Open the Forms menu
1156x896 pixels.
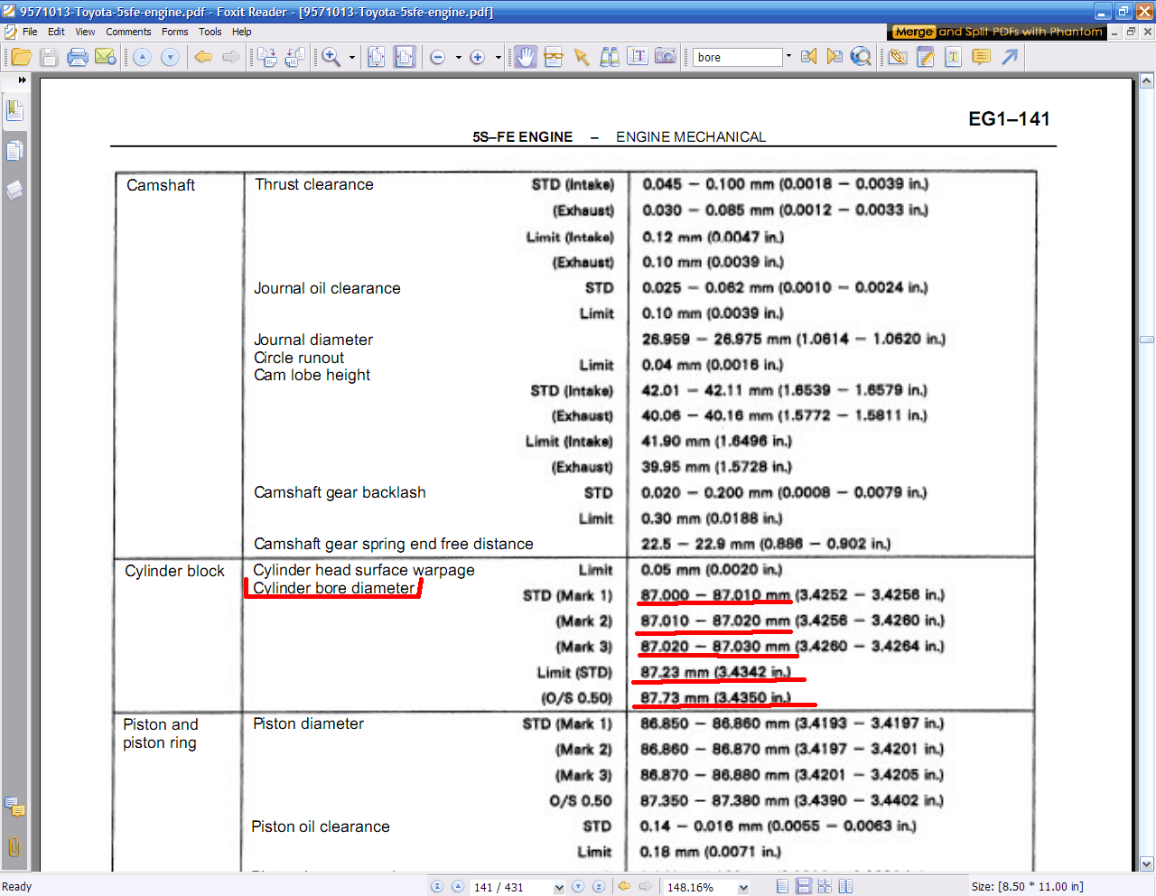pyautogui.click(x=174, y=32)
